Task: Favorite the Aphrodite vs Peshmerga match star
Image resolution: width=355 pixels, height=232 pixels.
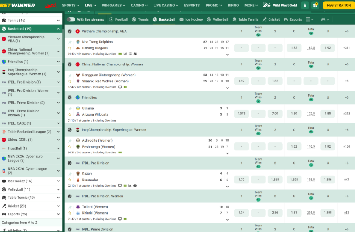Action: pyautogui.click(x=70, y=147)
